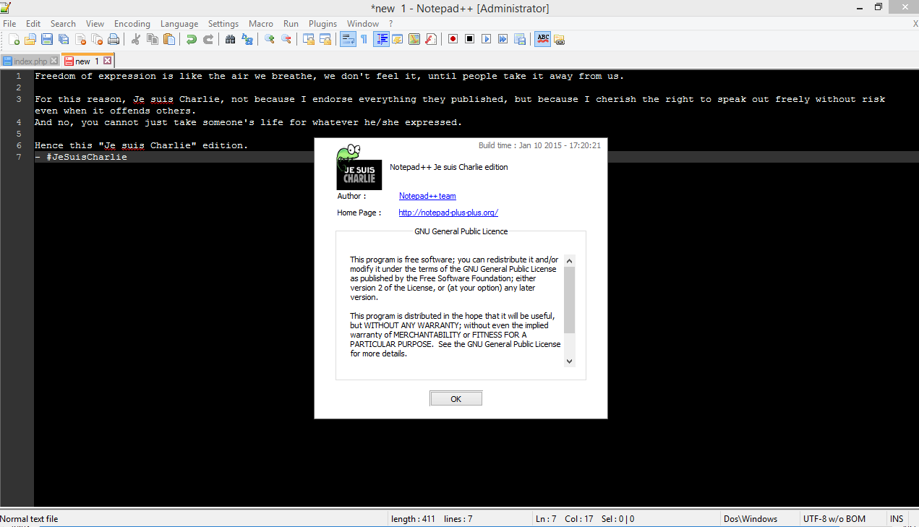Close the index.php tab with its X
919x527 pixels.
click(54, 61)
